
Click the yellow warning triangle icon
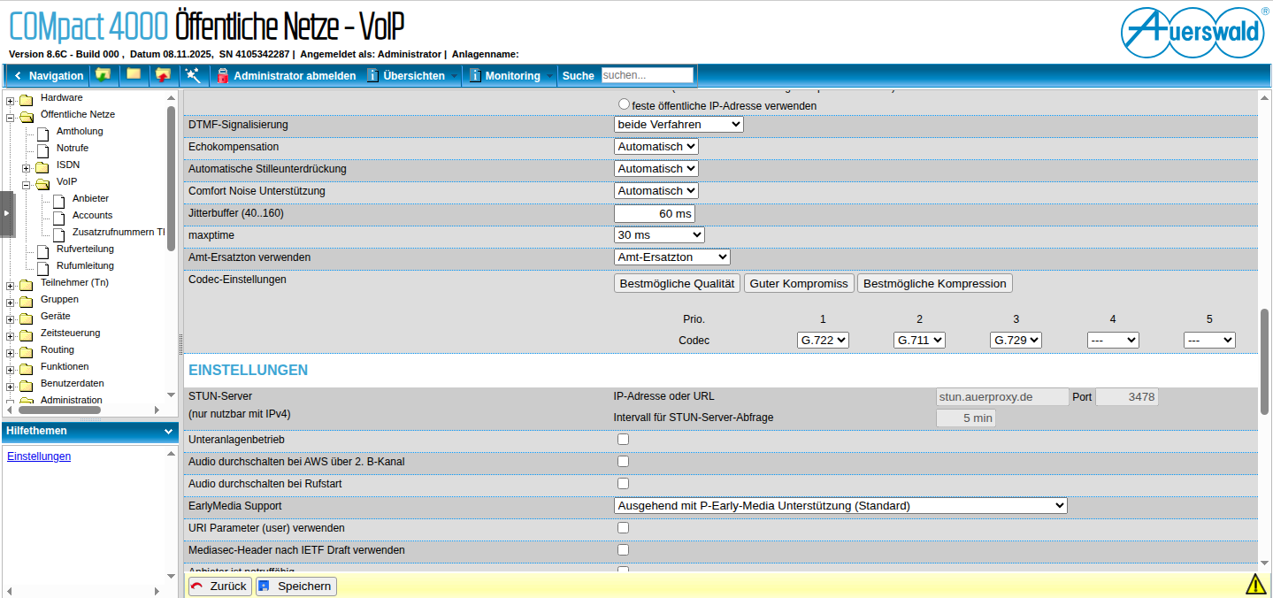(x=1256, y=585)
